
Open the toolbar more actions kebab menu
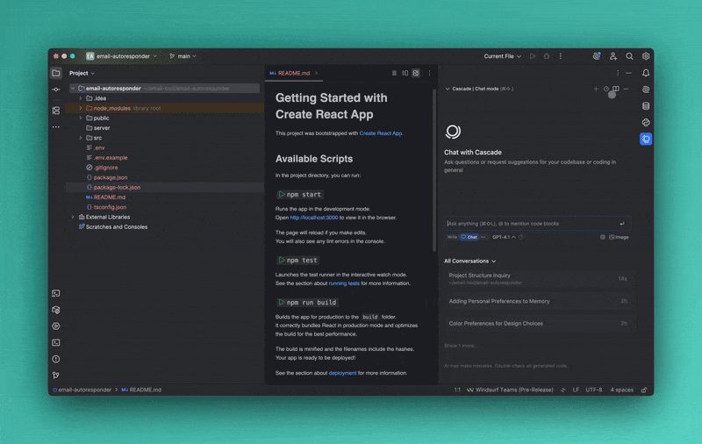(561, 56)
